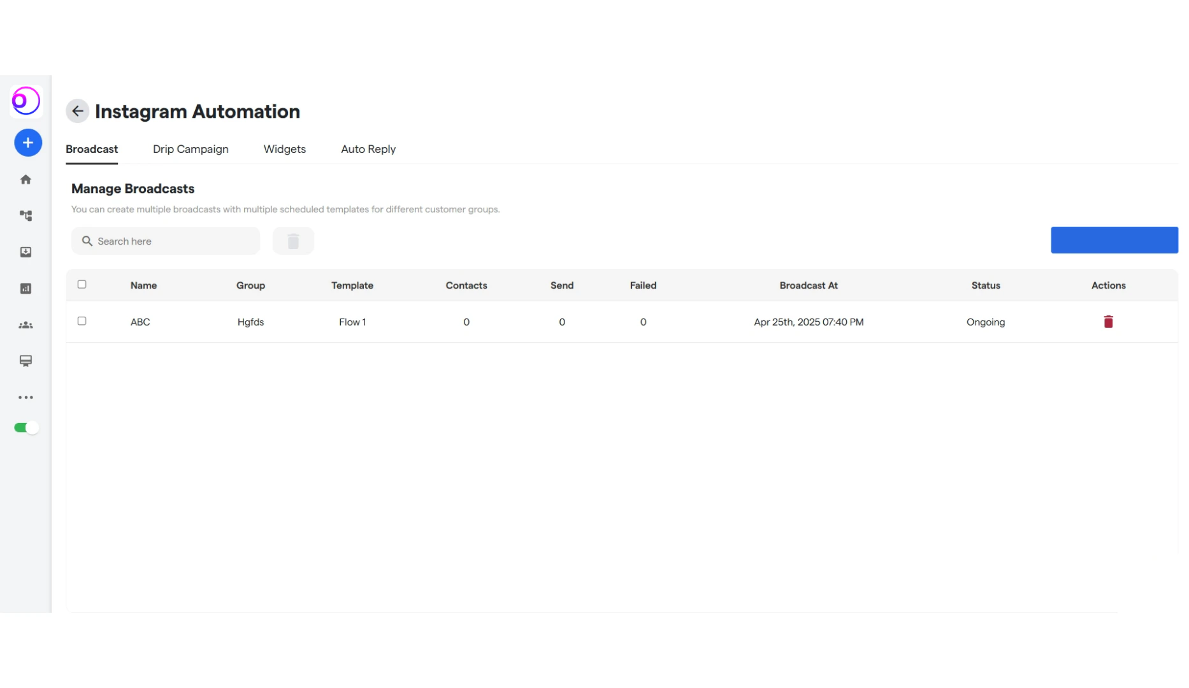Click the Instagram Automation page title
Image resolution: width=1189 pixels, height=688 pixels.
[x=198, y=111]
